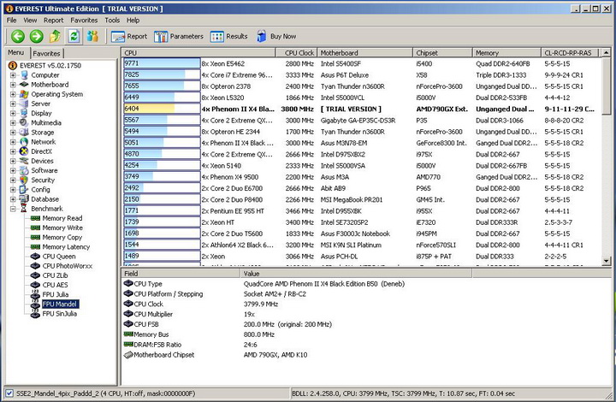
Task: Click the Buy Now button
Action: click(276, 37)
